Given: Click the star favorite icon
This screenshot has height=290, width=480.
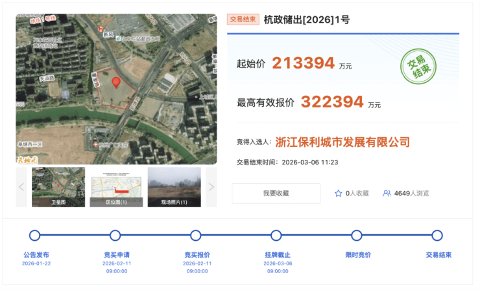Looking at the screenshot, I should (338, 193).
